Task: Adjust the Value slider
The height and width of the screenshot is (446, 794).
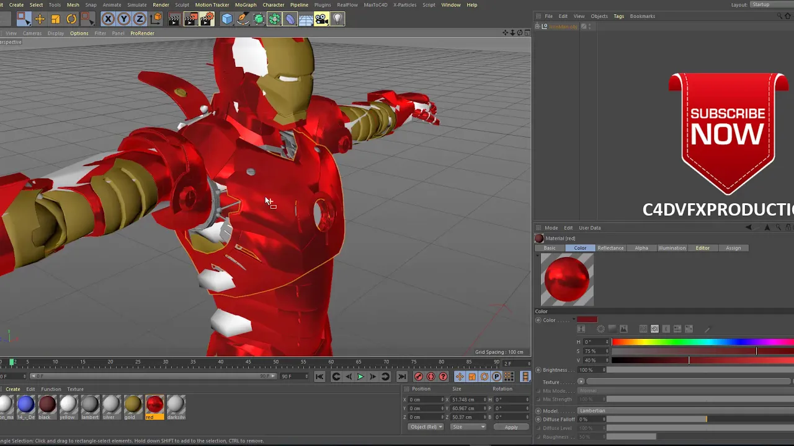Action: tap(703, 360)
